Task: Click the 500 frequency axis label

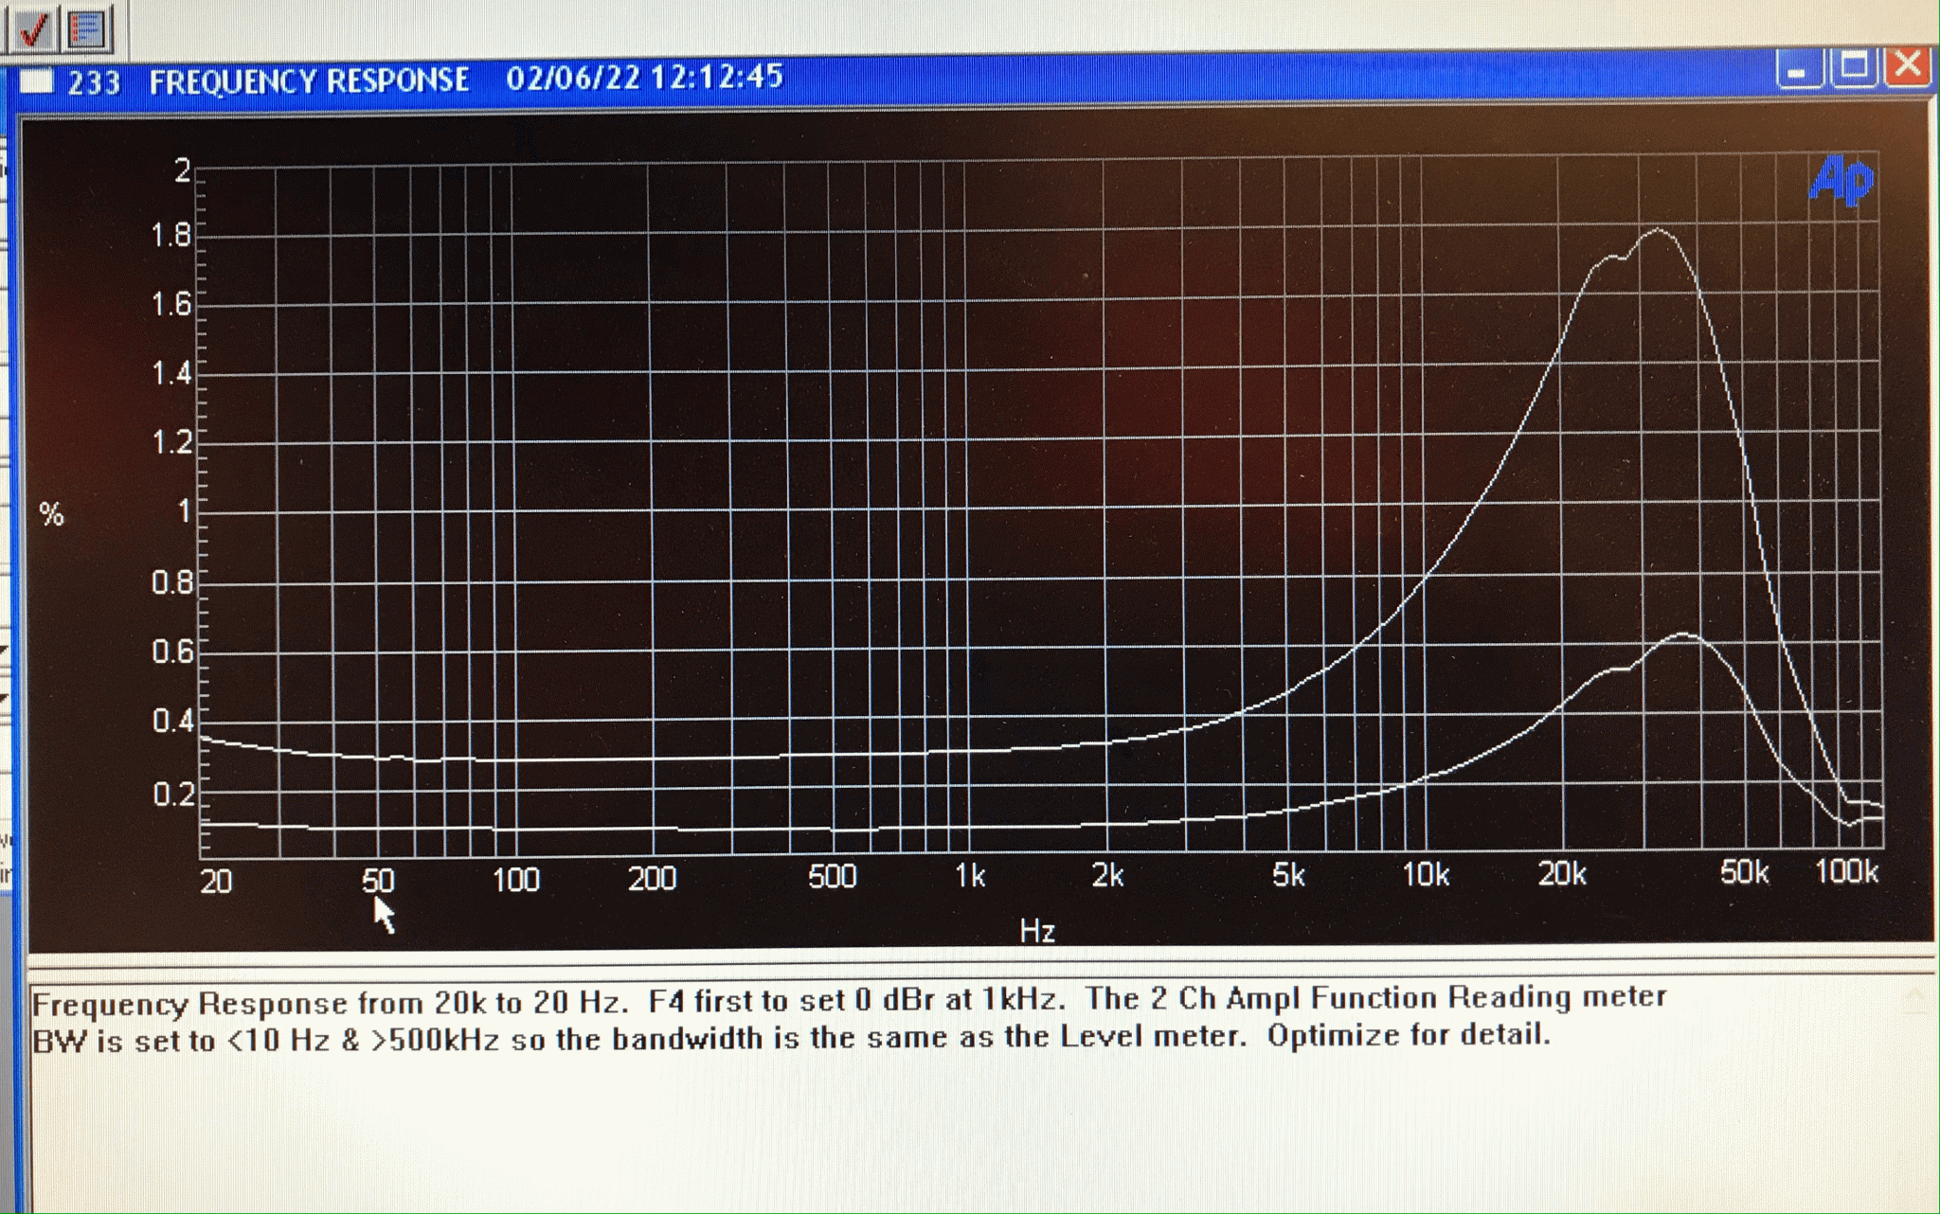Action: pyautogui.click(x=832, y=877)
